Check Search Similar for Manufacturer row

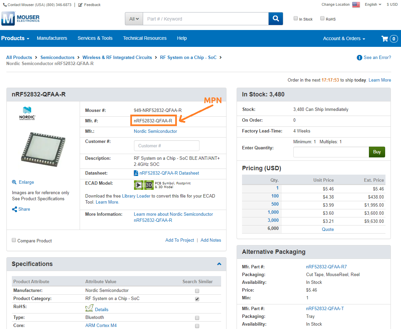(x=197, y=291)
